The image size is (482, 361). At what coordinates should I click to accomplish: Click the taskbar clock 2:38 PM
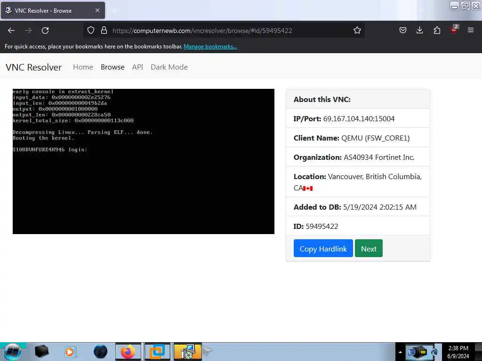point(458,352)
